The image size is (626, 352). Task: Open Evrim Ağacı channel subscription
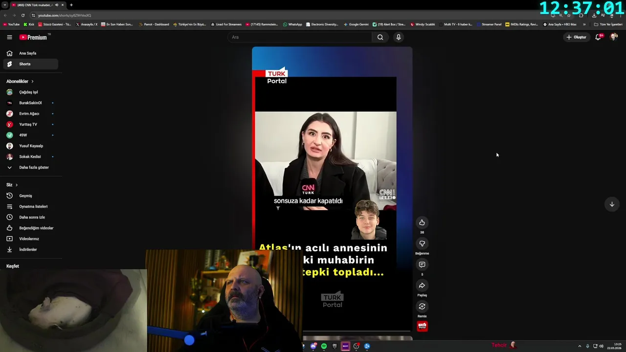click(x=31, y=113)
